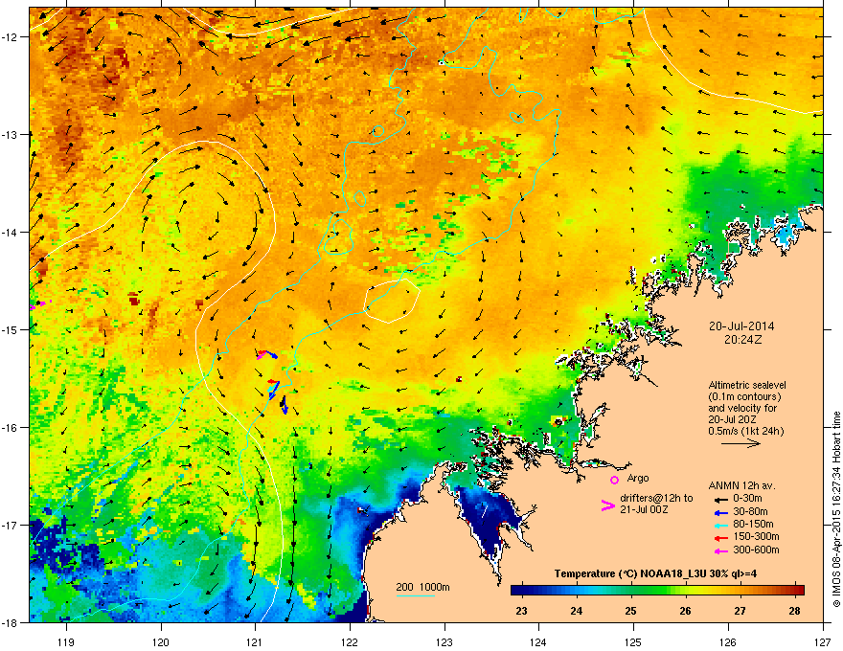The width and height of the screenshot is (843, 651).
Task: Click latitude axis label -18
Action: (x=10, y=622)
